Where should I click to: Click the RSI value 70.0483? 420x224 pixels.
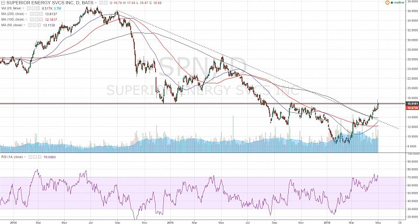point(49,157)
